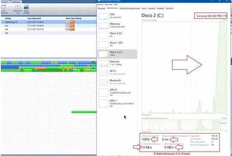Open the Vista menu
The height and width of the screenshot is (156, 232).
pyautogui.click(x=116, y=4)
